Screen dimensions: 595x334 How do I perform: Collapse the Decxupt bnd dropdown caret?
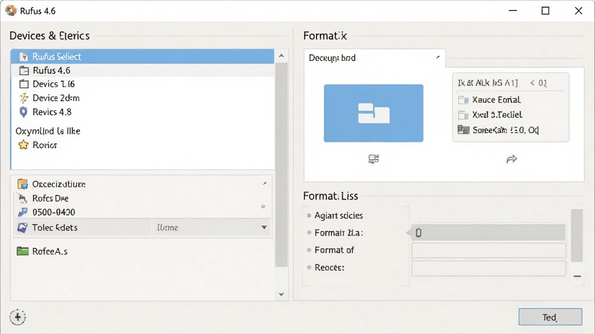coord(438,57)
